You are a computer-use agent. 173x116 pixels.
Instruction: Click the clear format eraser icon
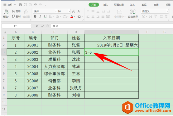pyautogui.click(x=79, y=16)
